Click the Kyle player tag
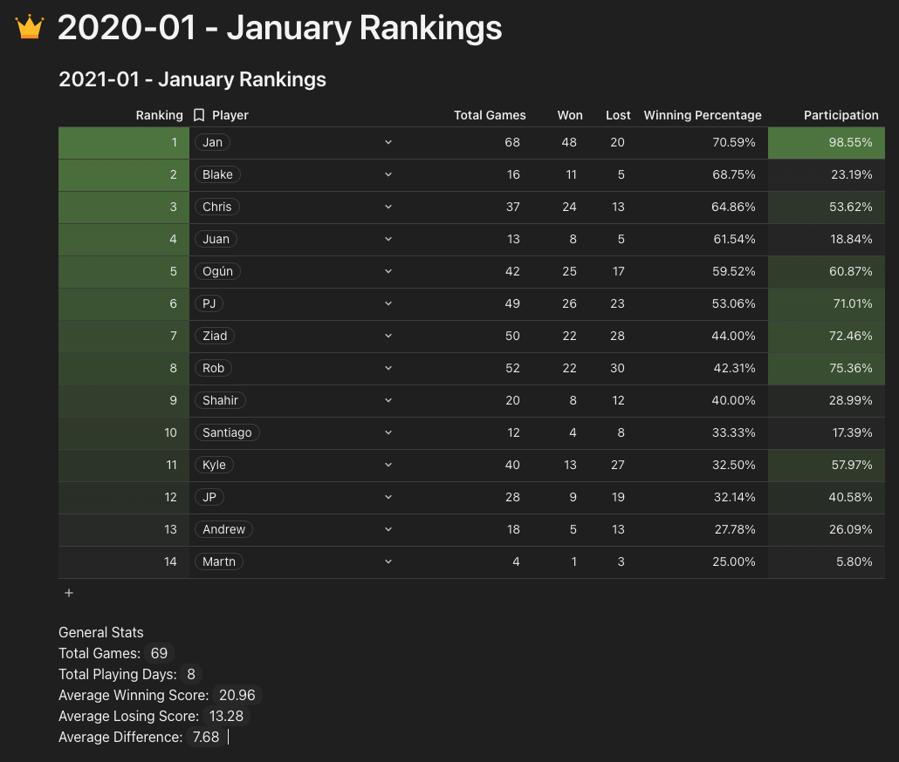The height and width of the screenshot is (762, 899). click(x=214, y=465)
